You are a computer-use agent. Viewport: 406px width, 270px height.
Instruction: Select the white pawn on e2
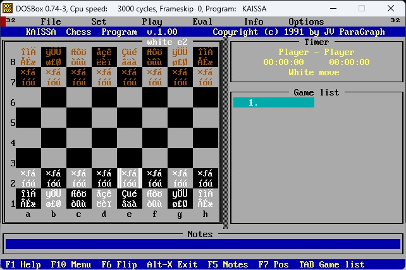pyautogui.click(x=130, y=178)
